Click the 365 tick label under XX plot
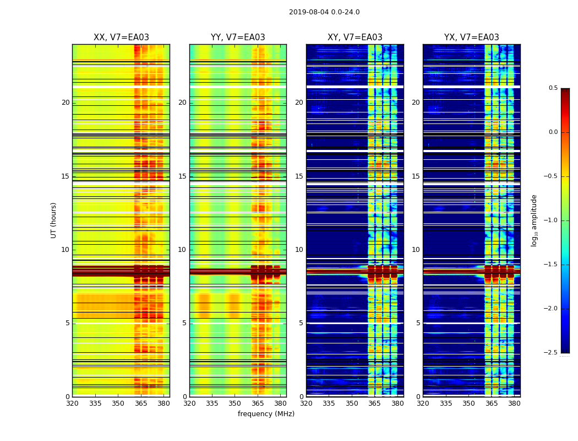578x441 pixels. 140,404
